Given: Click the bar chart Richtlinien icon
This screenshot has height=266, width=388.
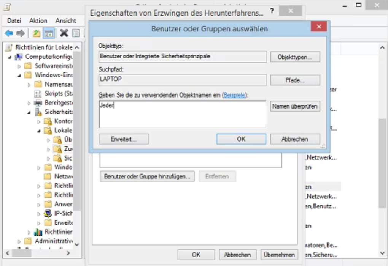Looking at the screenshot, I should click(x=38, y=231).
